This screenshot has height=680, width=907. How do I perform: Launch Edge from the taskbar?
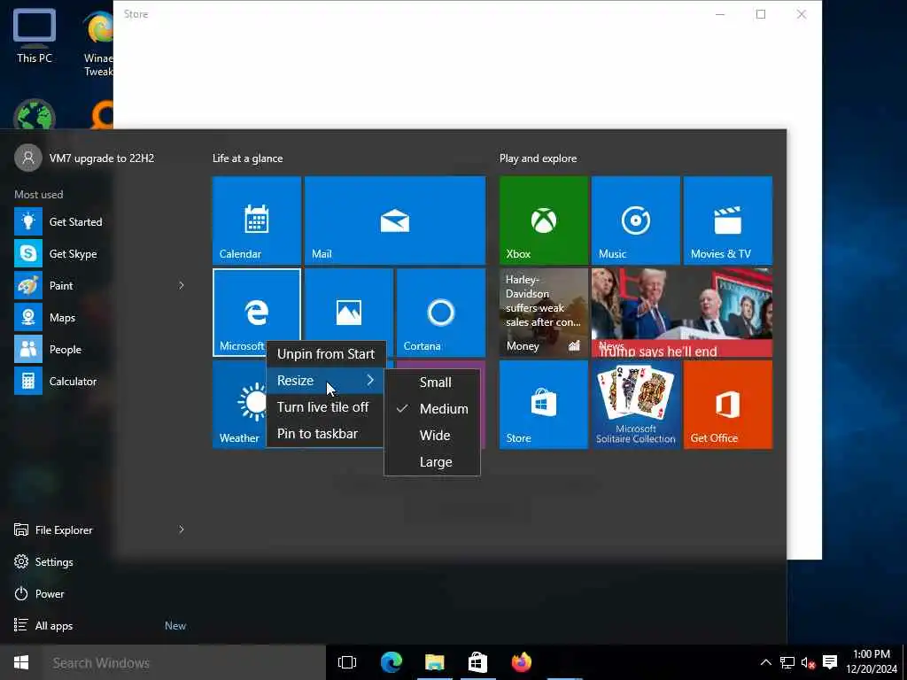(391, 662)
